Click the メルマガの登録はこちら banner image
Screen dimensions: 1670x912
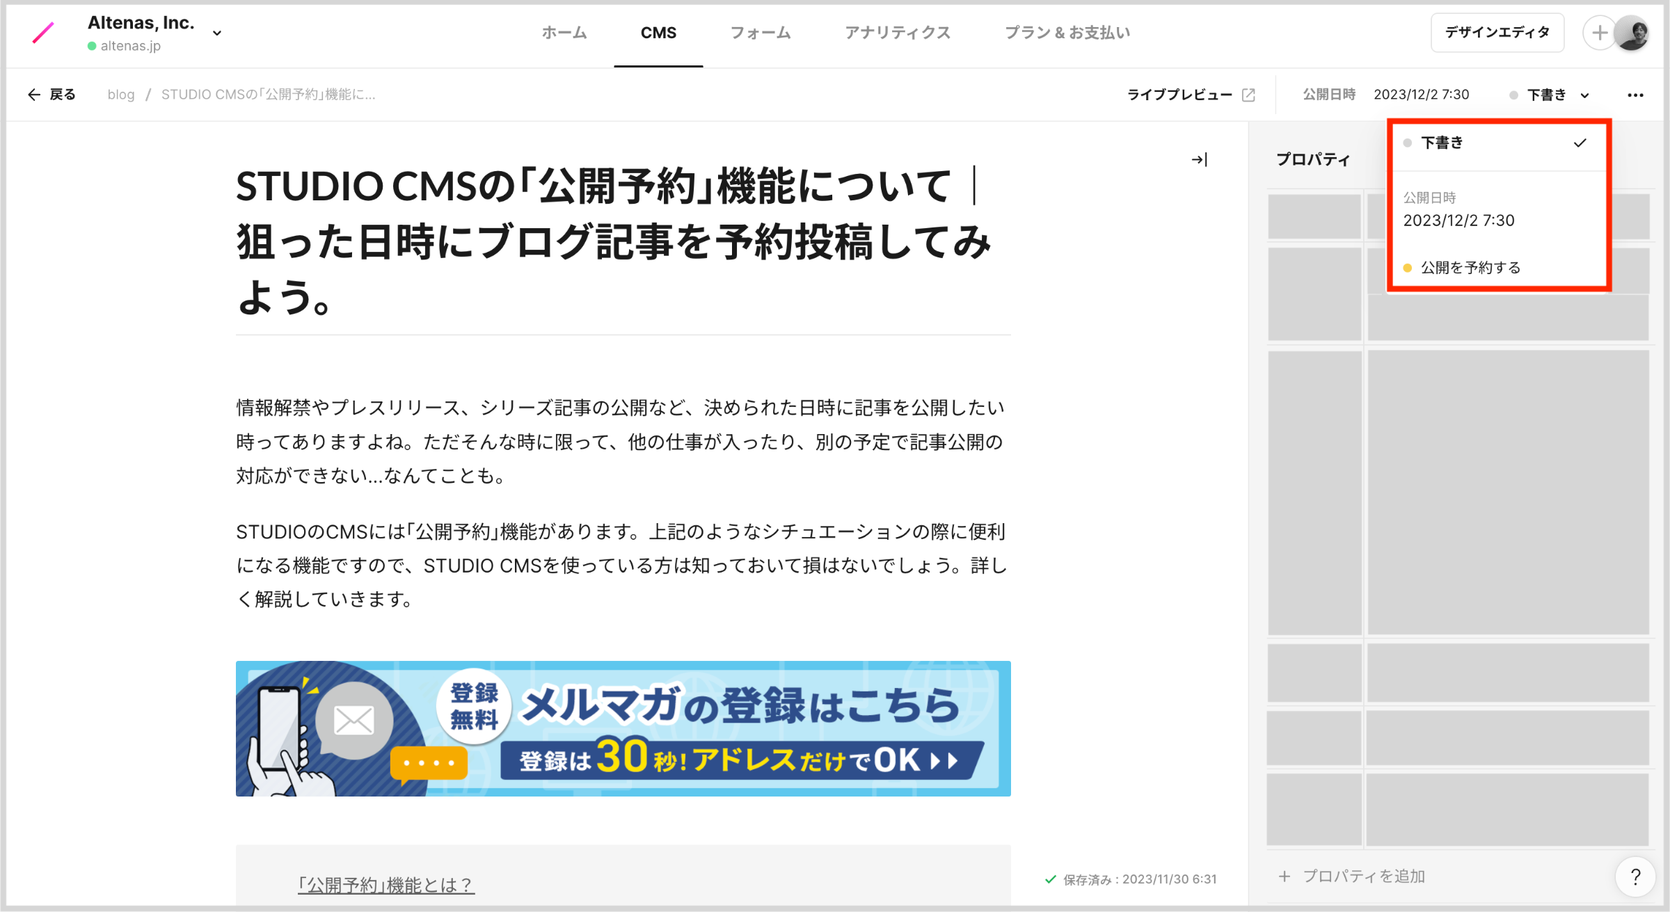tap(623, 728)
